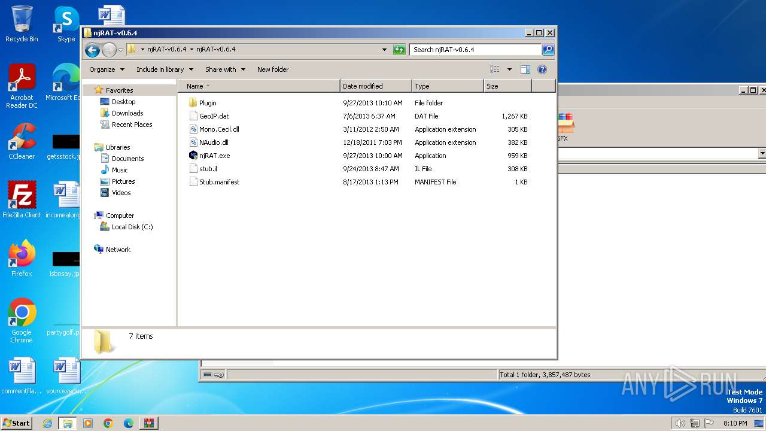
Task: Open Music library in navigation pane
Action: coord(120,170)
